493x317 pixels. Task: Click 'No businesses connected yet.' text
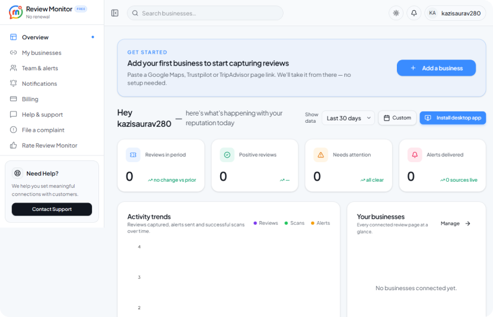(416, 288)
